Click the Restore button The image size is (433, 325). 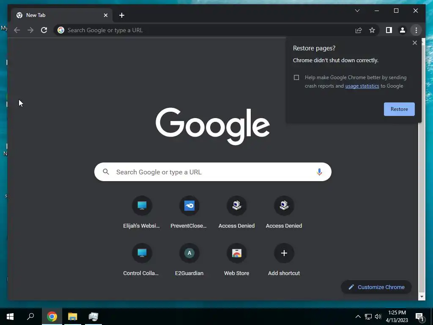click(399, 109)
